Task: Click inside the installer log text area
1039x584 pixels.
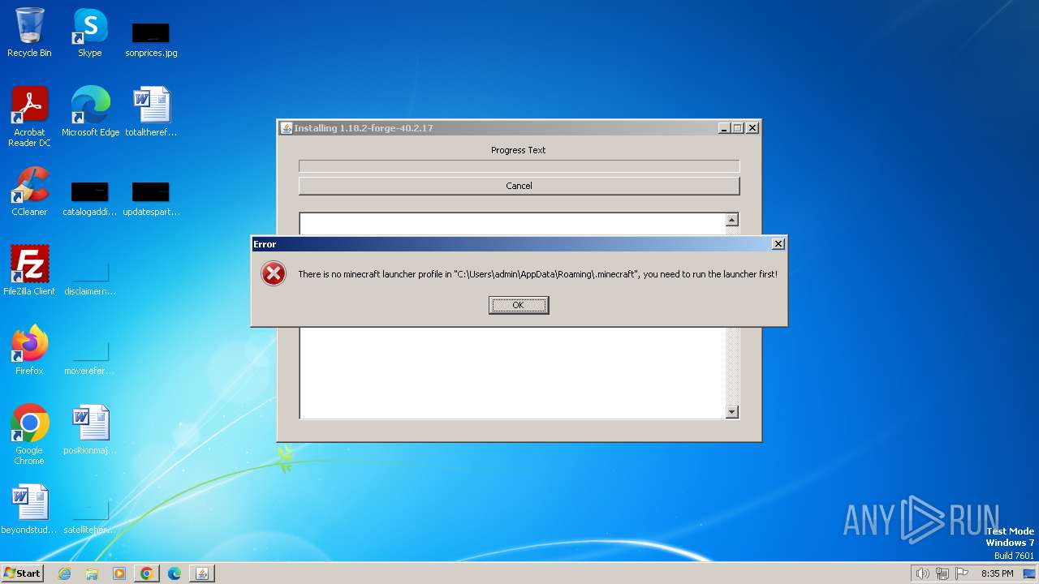Action: 511,373
